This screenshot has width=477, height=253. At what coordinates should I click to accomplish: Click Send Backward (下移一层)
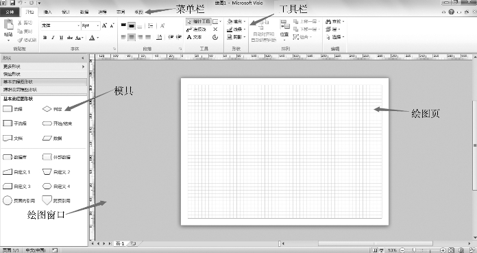(x=306, y=29)
